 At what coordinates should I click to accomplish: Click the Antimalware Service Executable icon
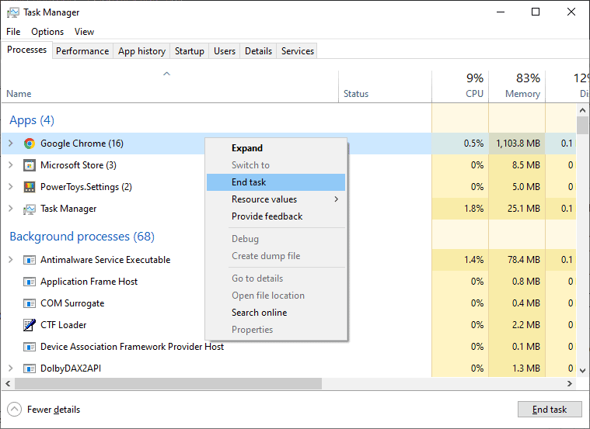pos(30,260)
